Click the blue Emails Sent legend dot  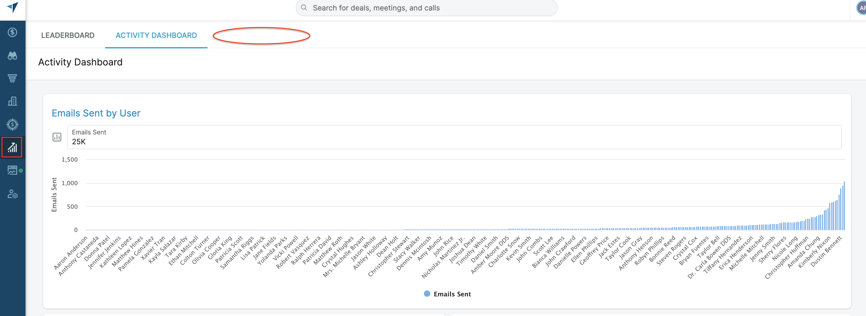pos(427,294)
